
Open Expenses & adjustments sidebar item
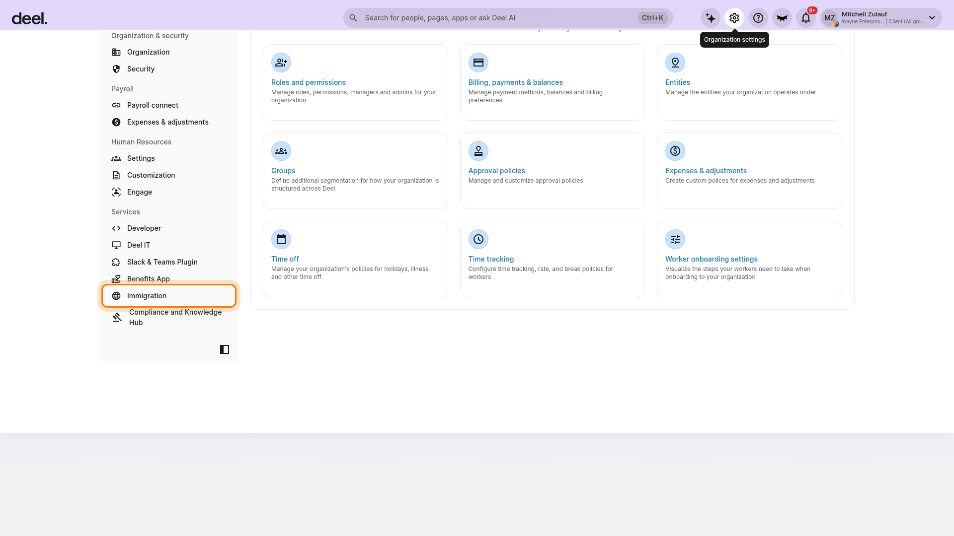tap(169, 122)
